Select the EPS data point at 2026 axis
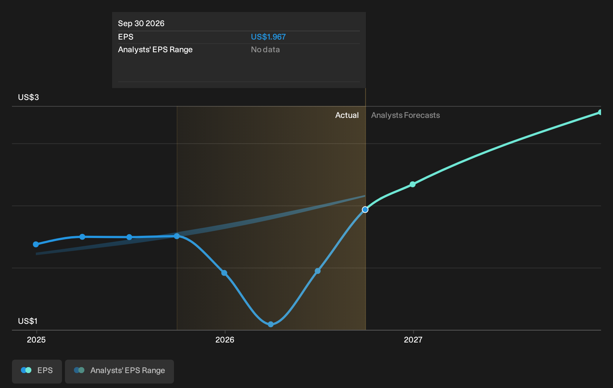Image resolution: width=613 pixels, height=388 pixels. (x=224, y=273)
